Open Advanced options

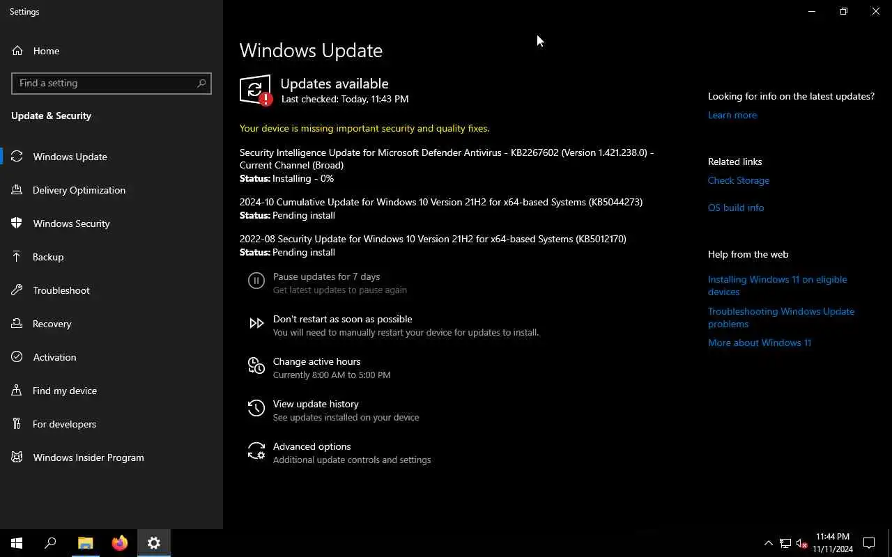pos(312,446)
